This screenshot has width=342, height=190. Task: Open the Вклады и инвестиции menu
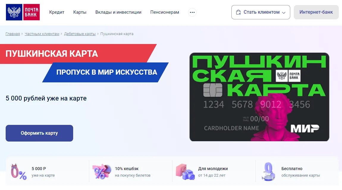click(118, 12)
